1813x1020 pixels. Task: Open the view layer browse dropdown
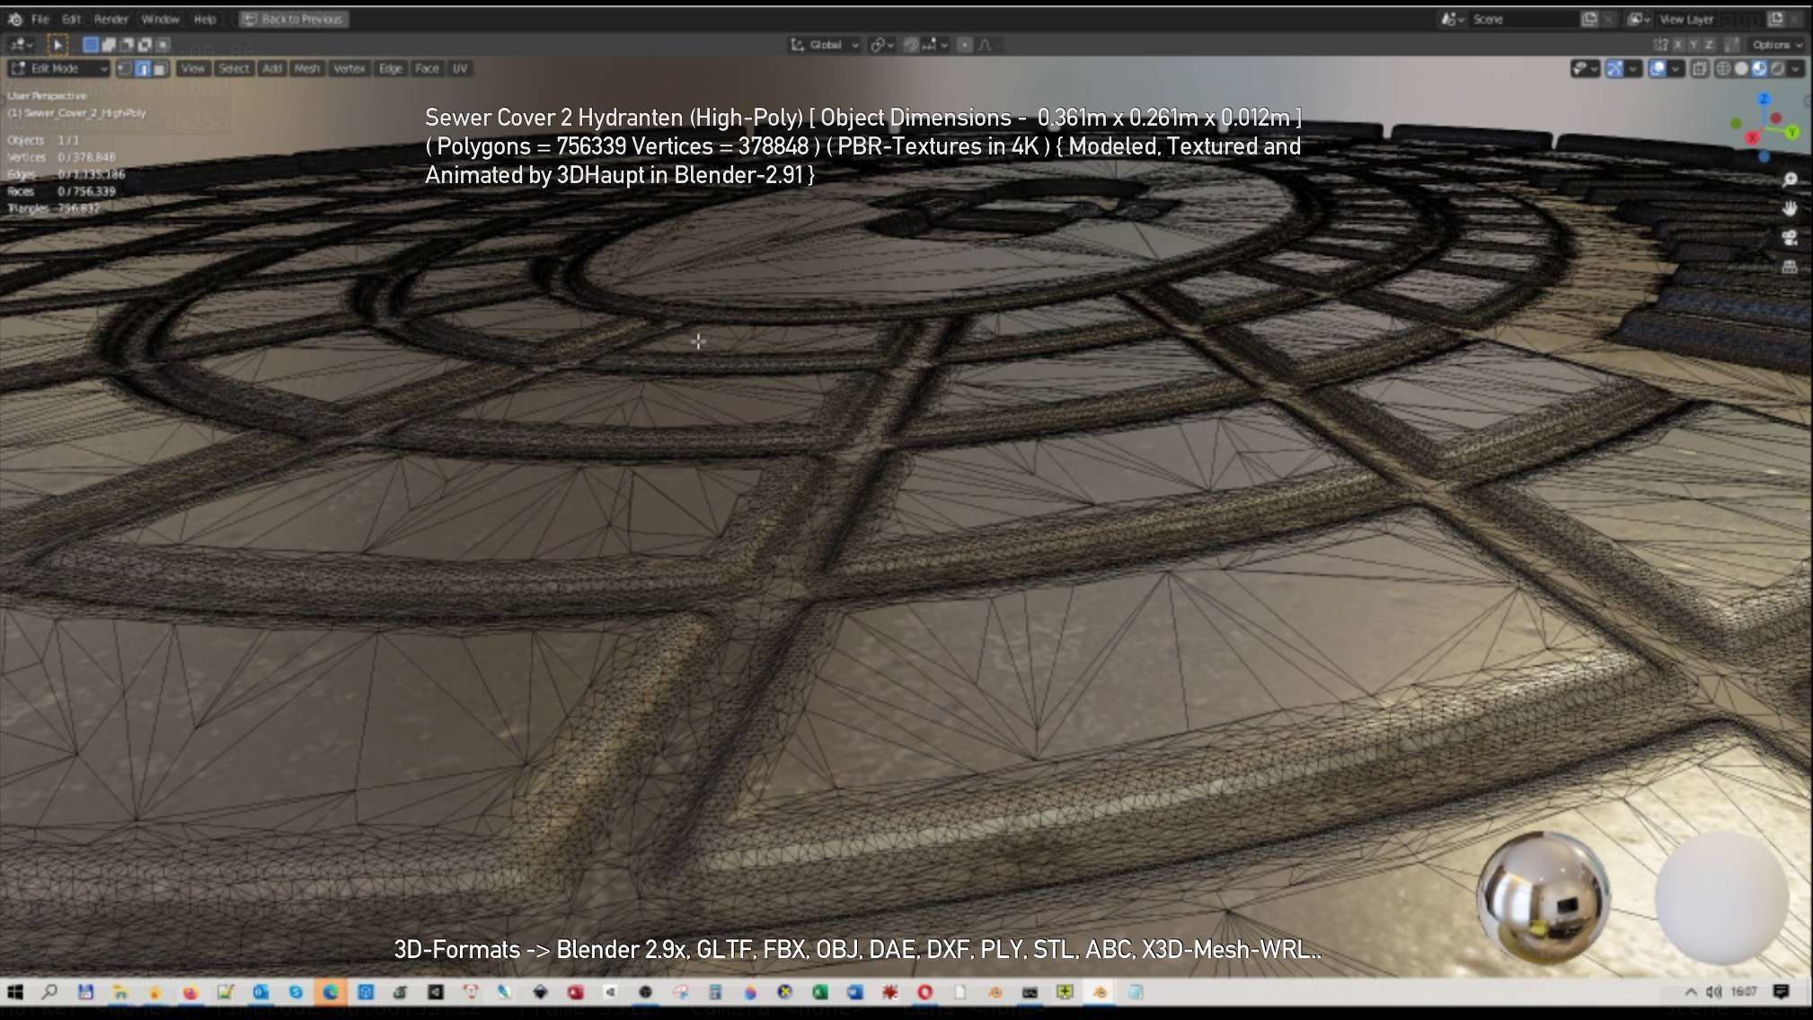[x=1640, y=19]
